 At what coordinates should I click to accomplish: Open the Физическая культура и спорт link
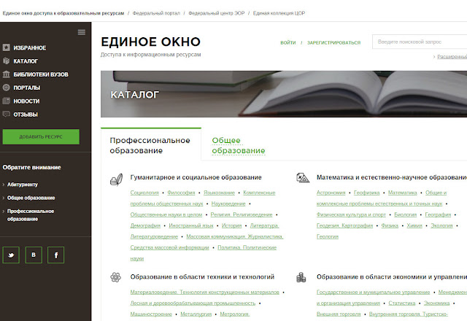pos(351,214)
